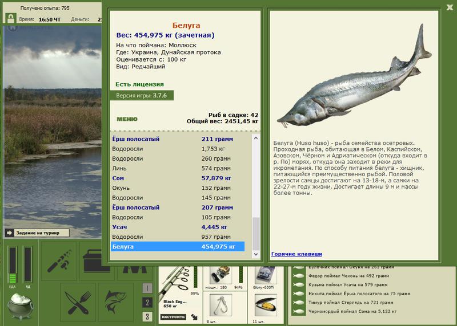The width and height of the screenshot is (457, 326).
Task: Click fish icon beside Кузьма поймал Усача
Action: click(298, 285)
